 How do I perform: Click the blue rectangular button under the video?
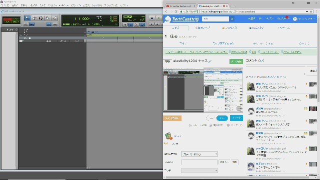click(236, 118)
